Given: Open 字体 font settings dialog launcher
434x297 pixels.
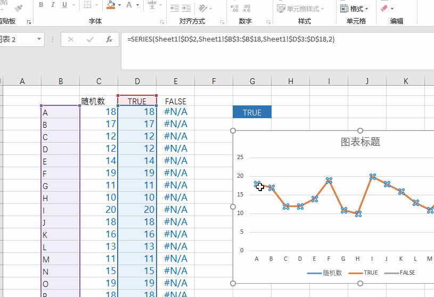Looking at the screenshot, I should pyautogui.click(x=162, y=22).
